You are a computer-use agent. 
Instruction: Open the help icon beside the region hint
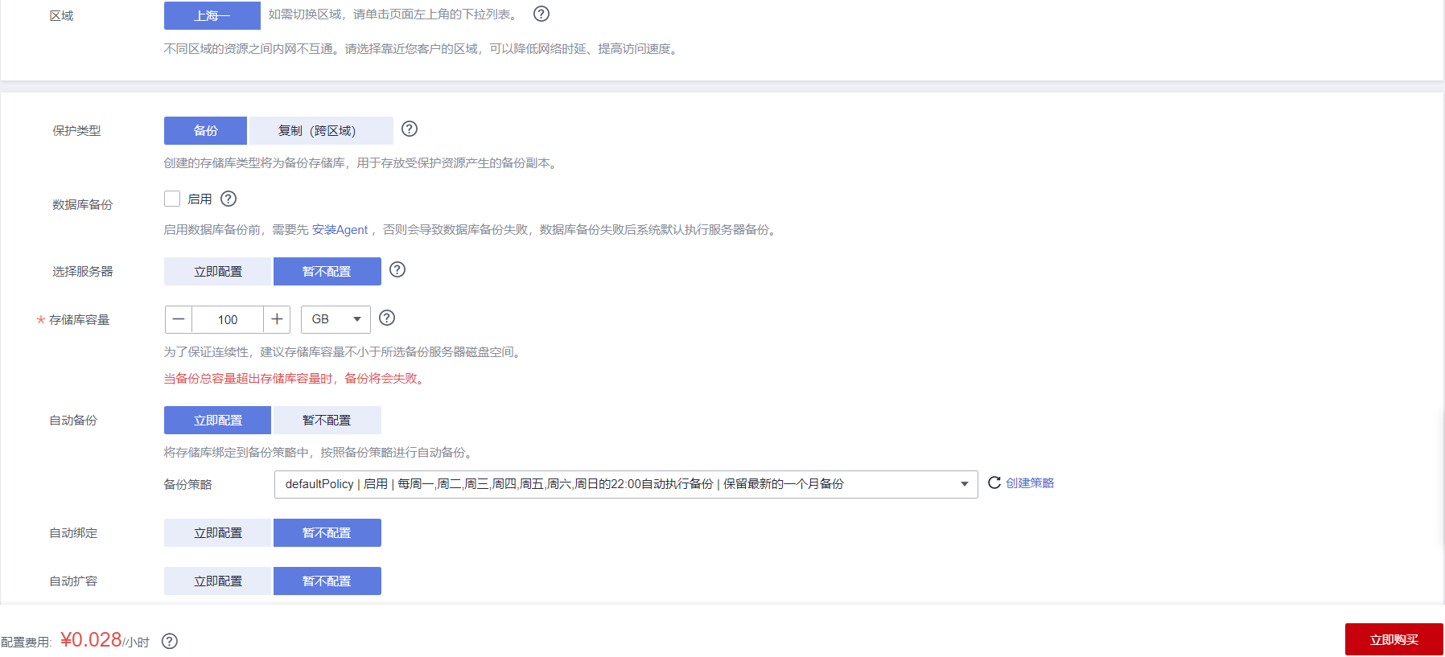point(541,14)
